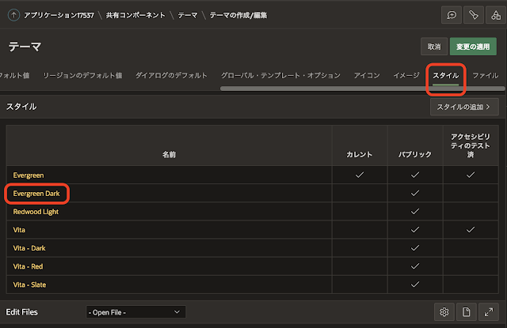
Task: Open the Evergreen style
Action: (29, 175)
